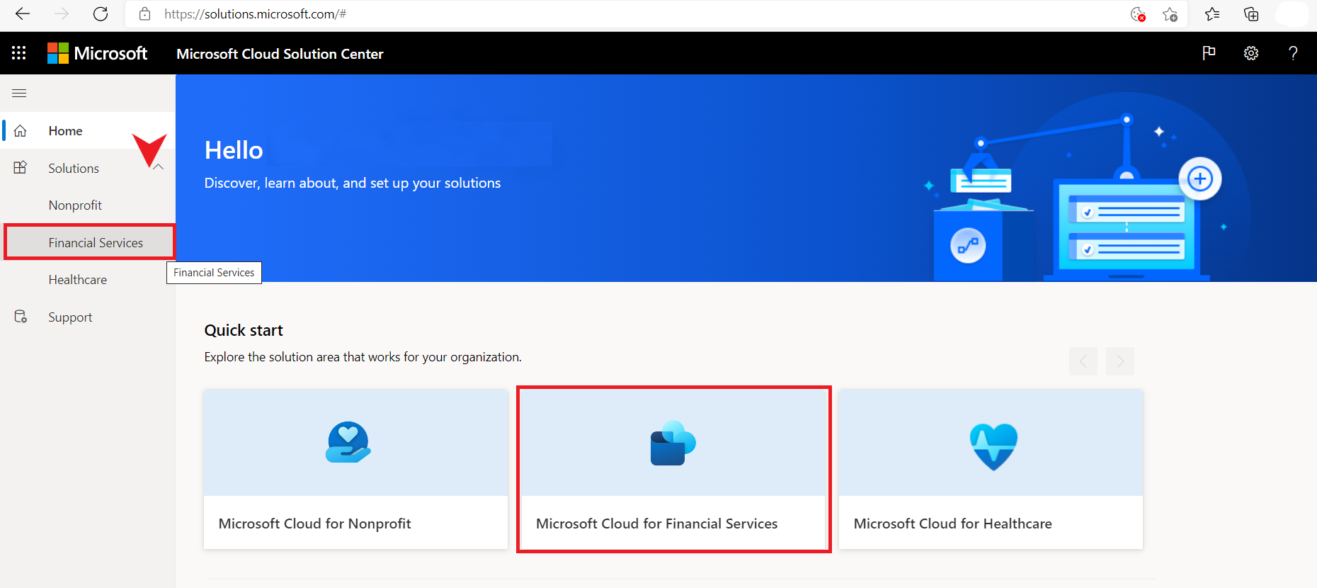Click the Financial Services cloud wallet icon

tap(673, 443)
